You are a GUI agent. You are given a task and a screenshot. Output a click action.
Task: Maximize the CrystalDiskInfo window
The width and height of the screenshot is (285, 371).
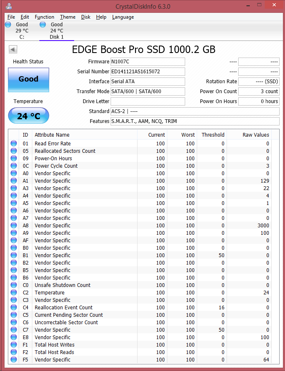click(259, 5)
